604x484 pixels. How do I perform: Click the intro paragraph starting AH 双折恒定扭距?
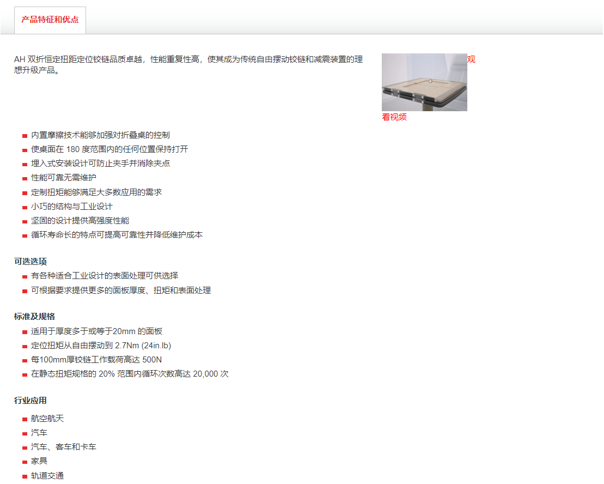188,65
